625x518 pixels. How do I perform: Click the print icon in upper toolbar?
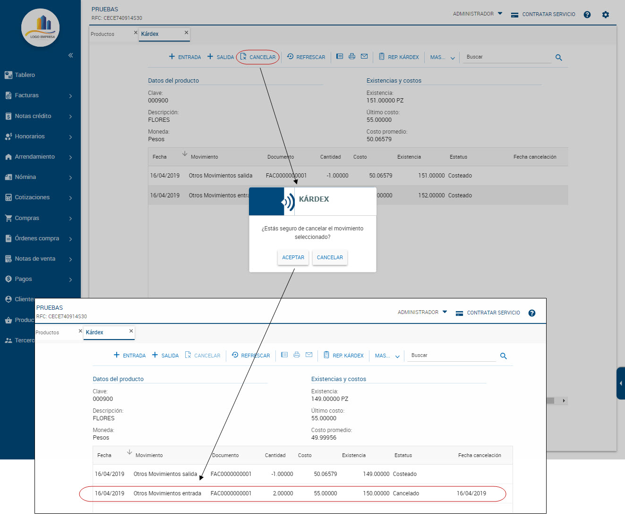(351, 56)
